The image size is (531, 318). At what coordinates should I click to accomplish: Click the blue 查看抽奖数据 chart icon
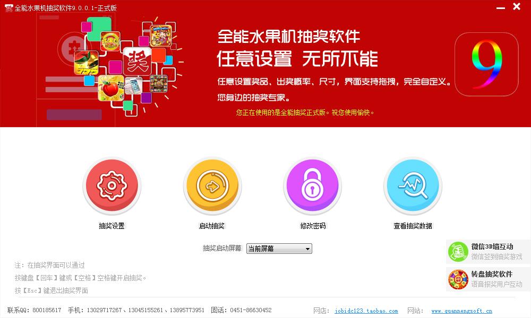click(413, 185)
